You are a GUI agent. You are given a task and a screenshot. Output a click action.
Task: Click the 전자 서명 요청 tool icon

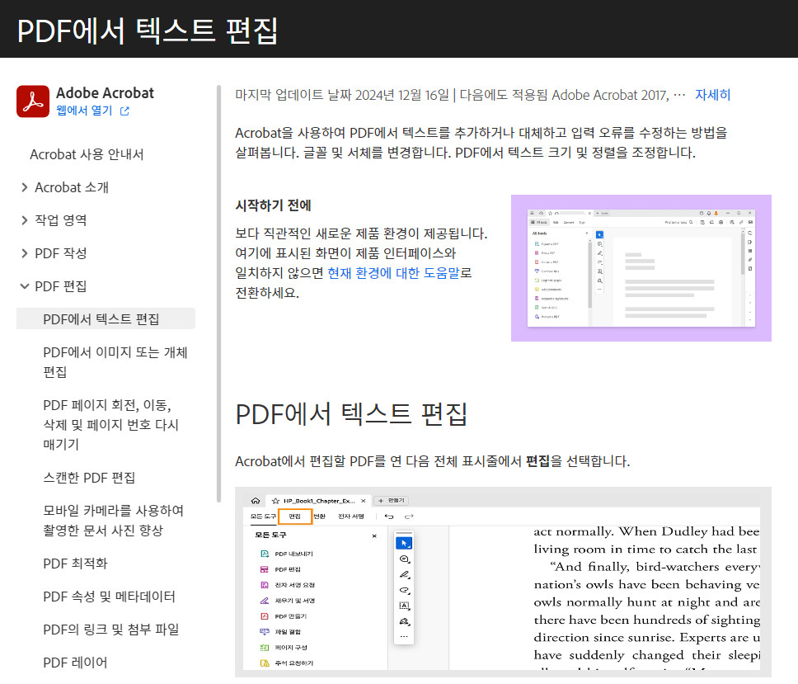(265, 585)
